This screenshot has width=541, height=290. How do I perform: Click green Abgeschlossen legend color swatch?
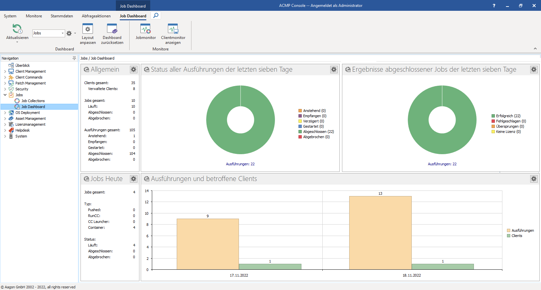pyautogui.click(x=300, y=132)
